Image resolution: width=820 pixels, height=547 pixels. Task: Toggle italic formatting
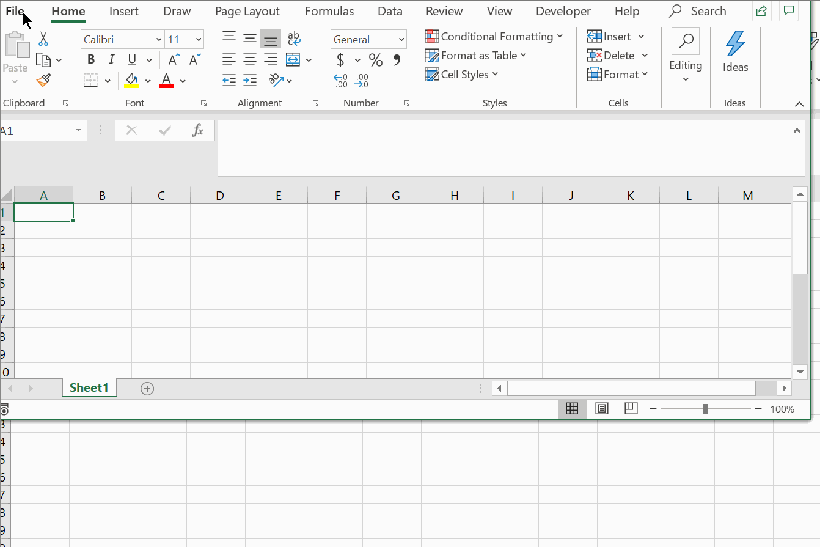[x=111, y=59]
